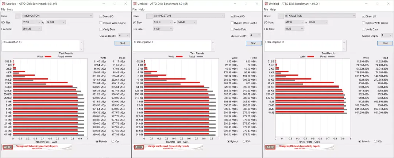Browse for a drive with the '...' button in the 8 MB window
Image resolution: width=394 pixels, height=158 pixels.
tap(281, 16)
